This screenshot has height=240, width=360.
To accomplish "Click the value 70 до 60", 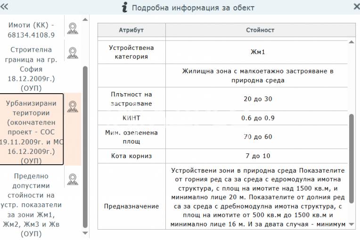I will (x=258, y=137).
